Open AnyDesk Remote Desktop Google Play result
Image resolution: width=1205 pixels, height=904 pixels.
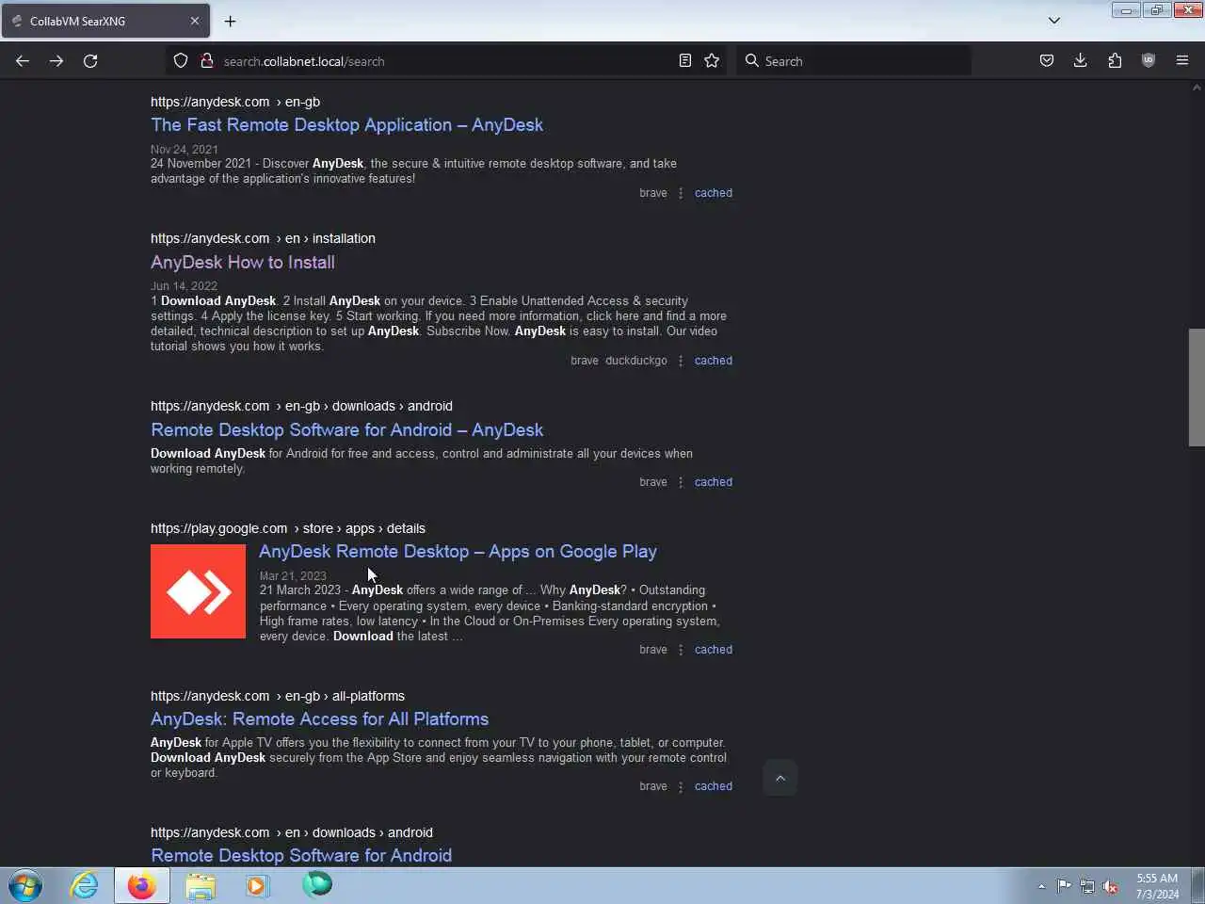458,552
